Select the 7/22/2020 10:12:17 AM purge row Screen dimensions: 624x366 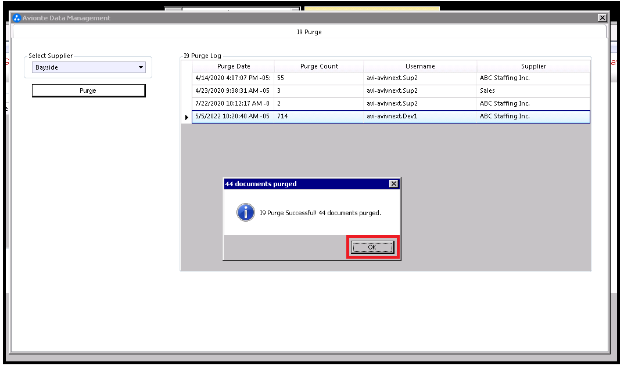[x=391, y=104]
